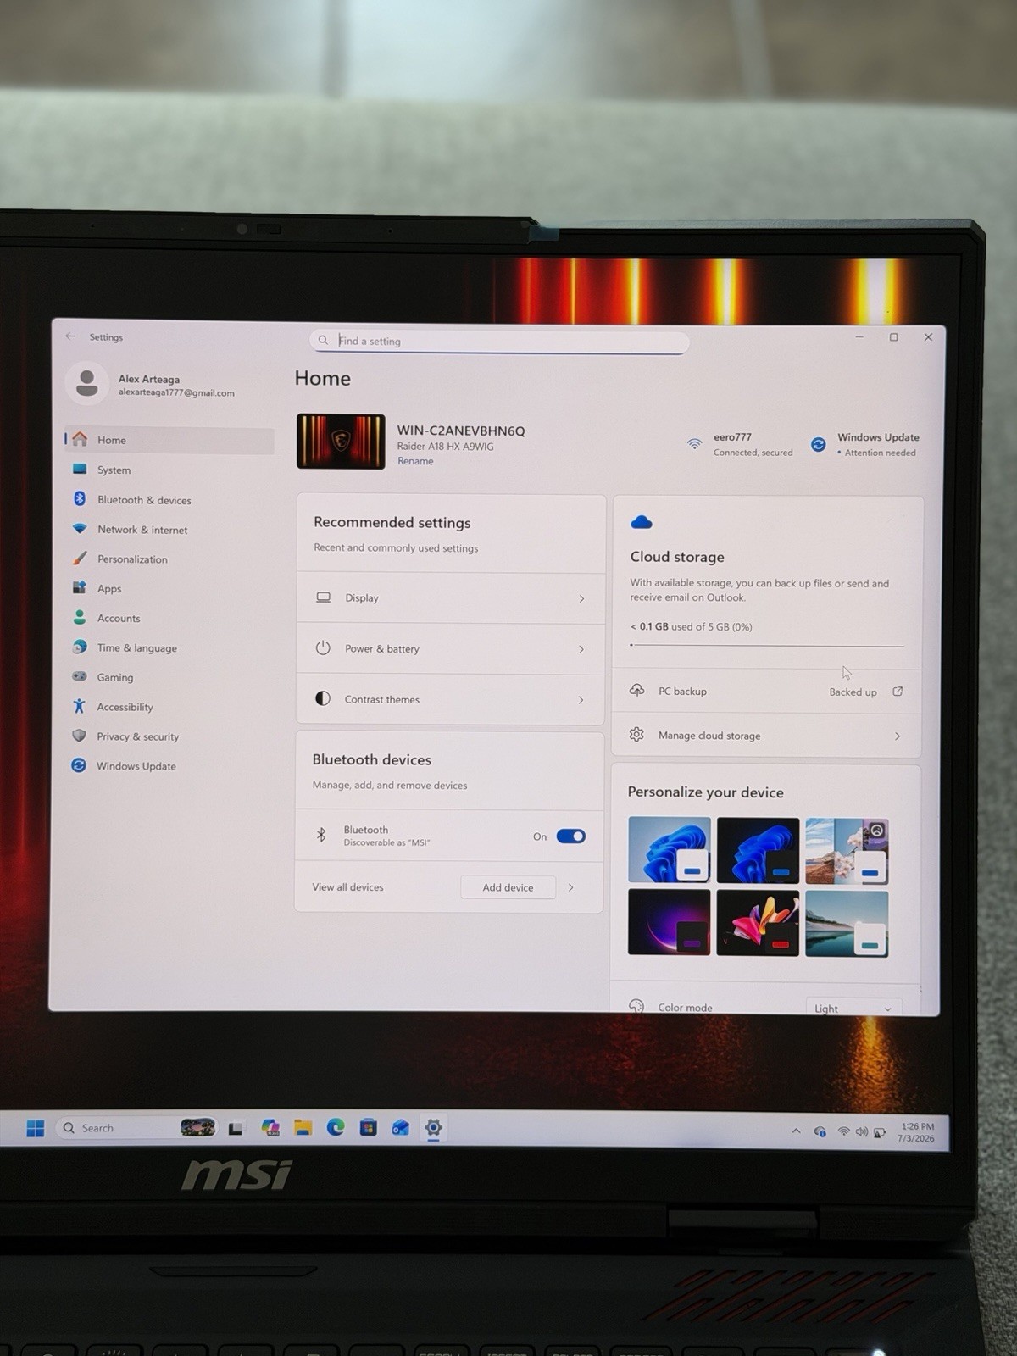Click the back arrow in Settings
This screenshot has width=1017, height=1356.
pyautogui.click(x=70, y=336)
